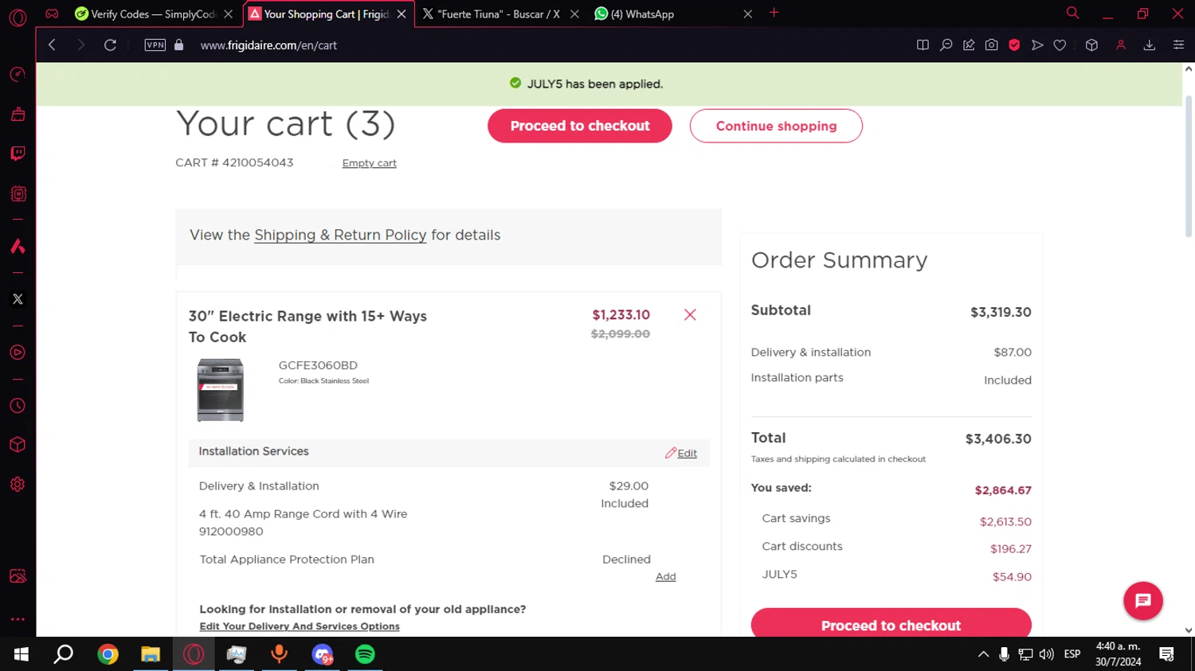Open the downloads arrow icon
This screenshot has width=1195, height=671.
point(1149,45)
